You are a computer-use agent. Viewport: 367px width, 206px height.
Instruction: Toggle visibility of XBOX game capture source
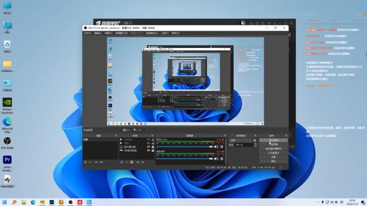pos(148,151)
